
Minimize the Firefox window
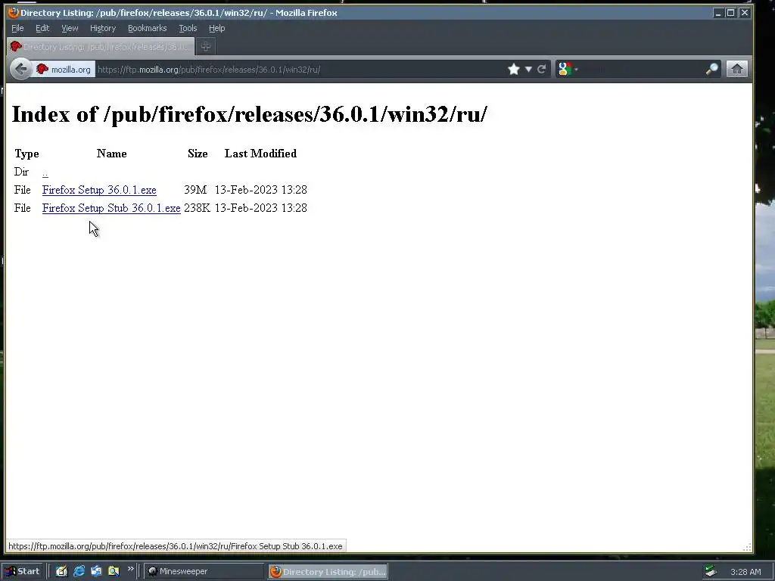tap(719, 13)
